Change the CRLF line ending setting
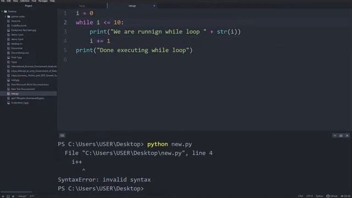 pos(300,196)
